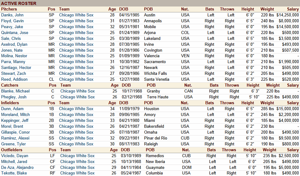Click Josh Phegley's name
This screenshot has width=300, height=176.
(x=14, y=97)
